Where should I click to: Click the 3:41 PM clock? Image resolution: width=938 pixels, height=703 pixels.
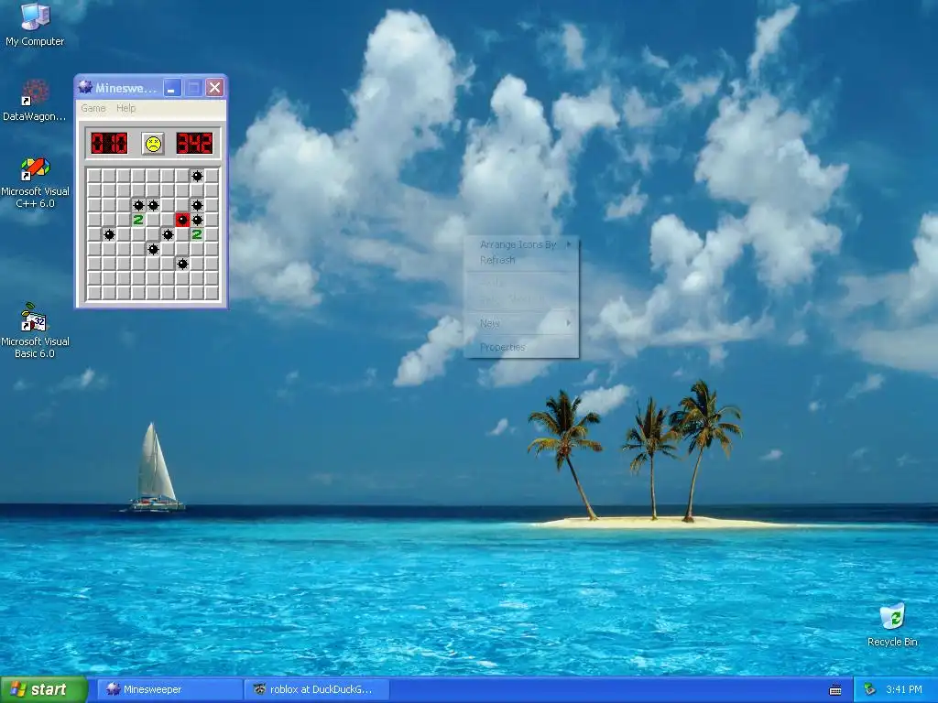point(904,689)
